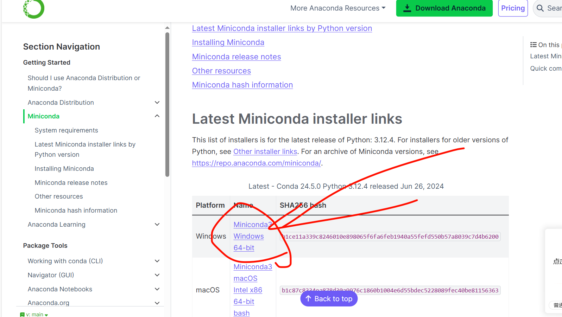Open Navigator (GUI) sidebar item
Viewport: 562px width, 317px height.
[x=51, y=275]
